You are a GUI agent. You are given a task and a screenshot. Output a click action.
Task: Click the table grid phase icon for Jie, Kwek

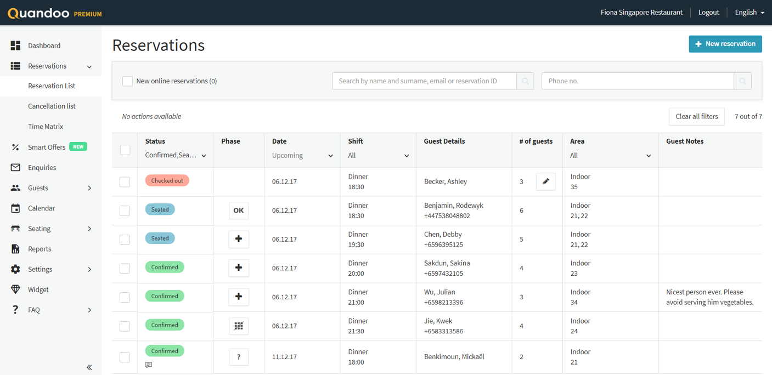click(x=239, y=326)
